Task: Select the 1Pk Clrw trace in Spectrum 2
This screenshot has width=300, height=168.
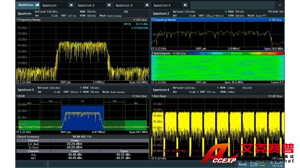Action: click(276, 20)
